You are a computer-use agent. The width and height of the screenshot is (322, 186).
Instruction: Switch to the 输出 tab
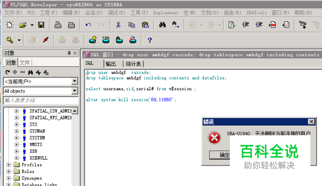[111, 64]
